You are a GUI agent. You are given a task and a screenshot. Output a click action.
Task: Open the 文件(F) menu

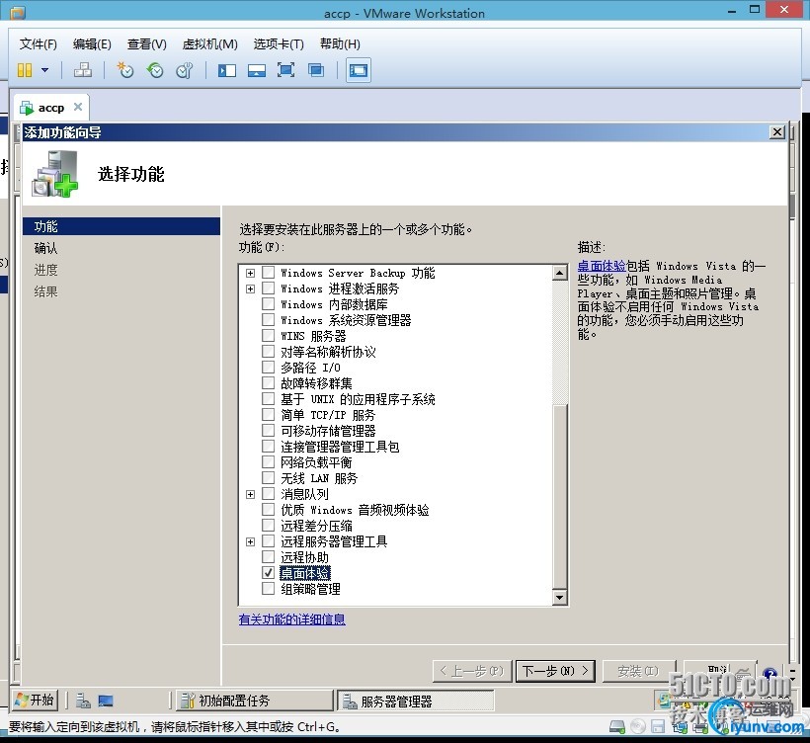click(x=39, y=43)
